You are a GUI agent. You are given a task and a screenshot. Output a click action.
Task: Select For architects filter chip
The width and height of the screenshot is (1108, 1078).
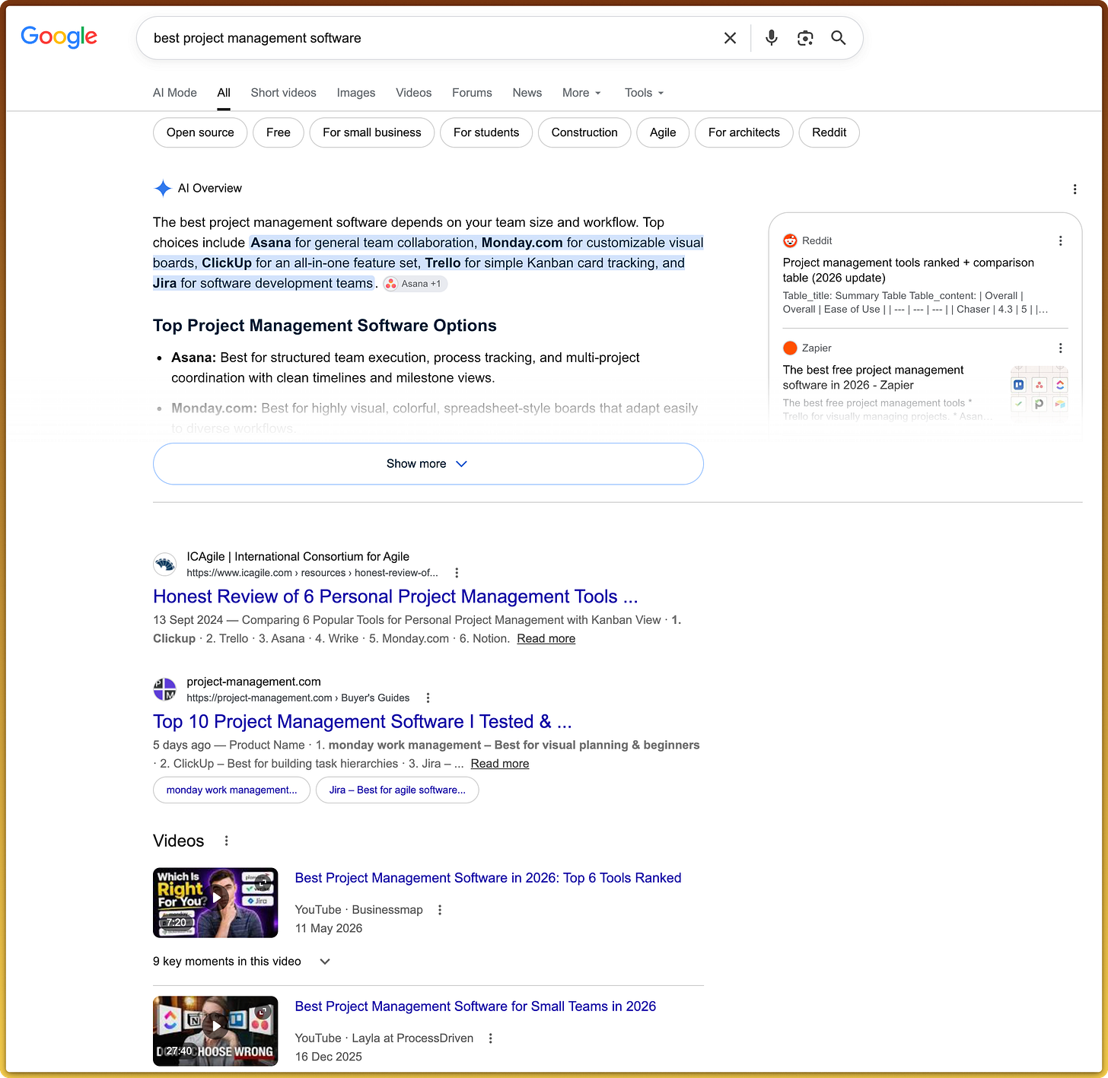coord(744,132)
